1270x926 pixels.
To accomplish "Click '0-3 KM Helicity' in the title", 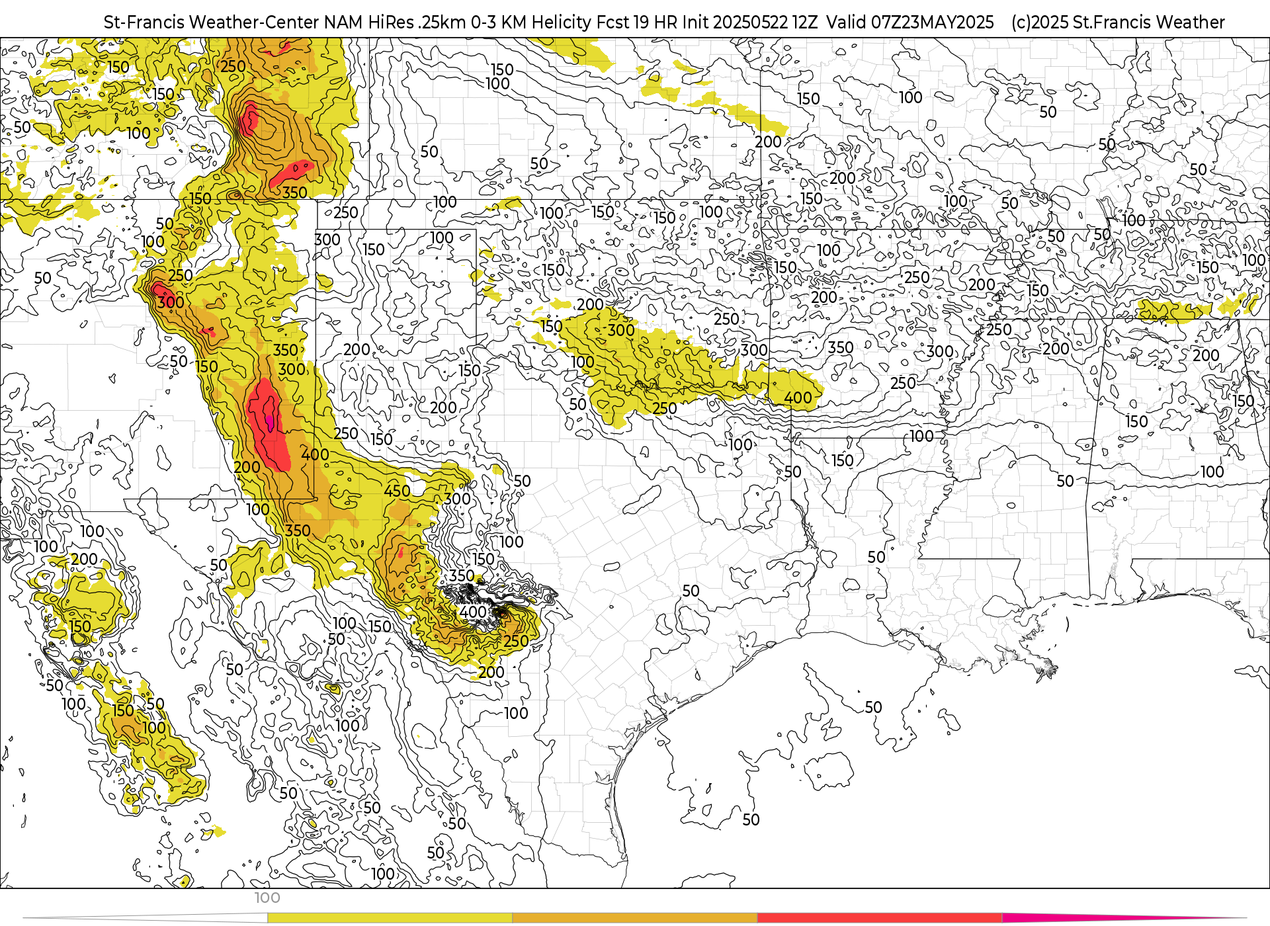I will pyautogui.click(x=531, y=22).
